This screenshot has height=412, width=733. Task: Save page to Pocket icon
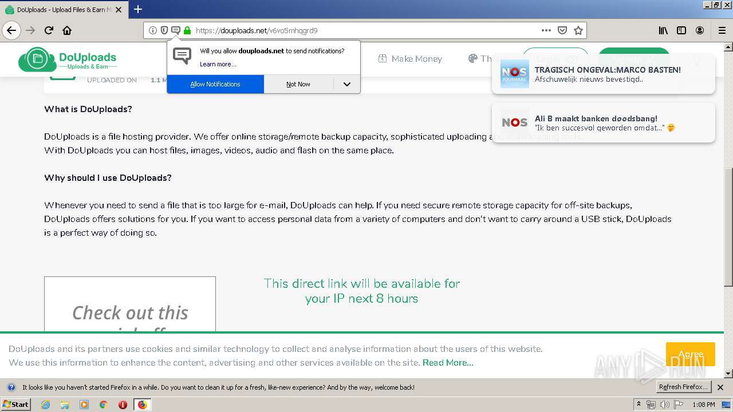562,30
